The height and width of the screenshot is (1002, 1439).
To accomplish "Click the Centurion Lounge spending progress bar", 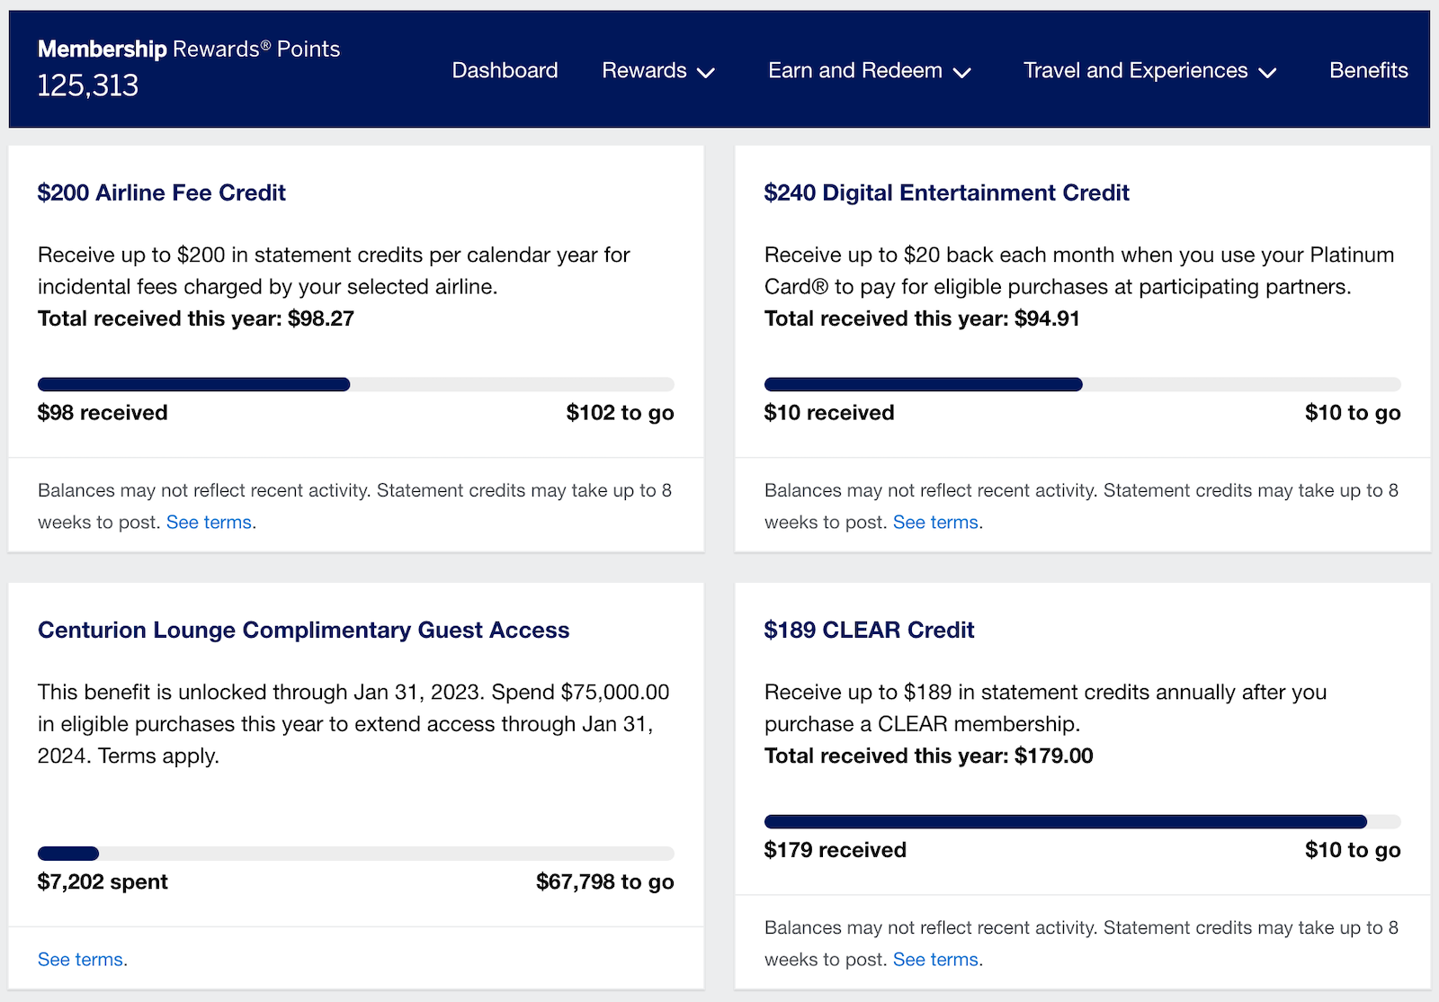I will [x=355, y=853].
